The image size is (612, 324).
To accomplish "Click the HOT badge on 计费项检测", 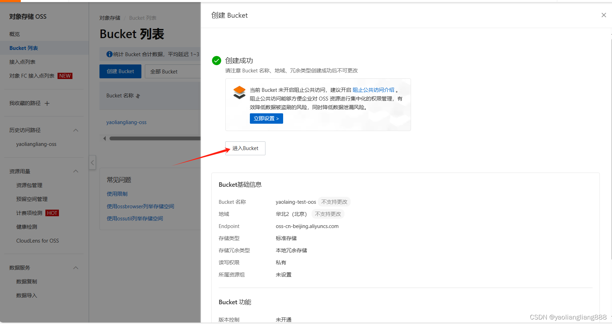I will pos(52,213).
